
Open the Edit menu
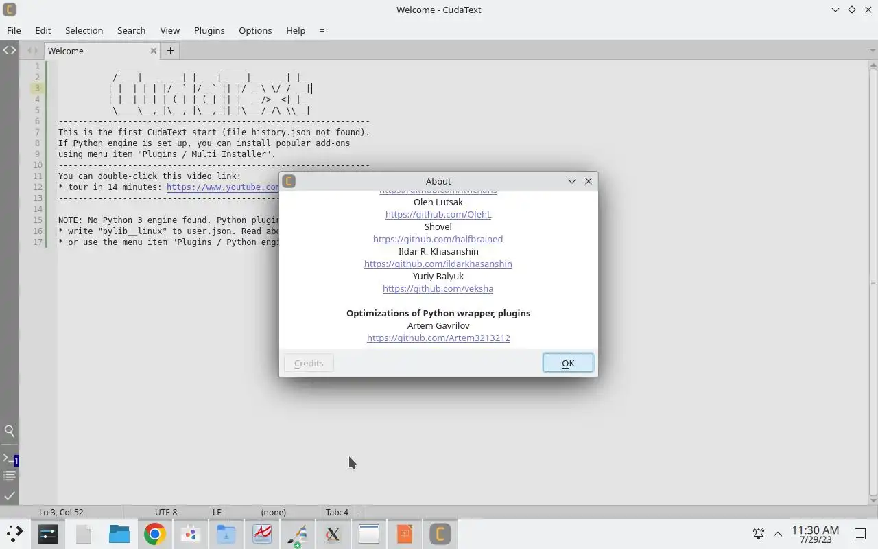(x=43, y=30)
